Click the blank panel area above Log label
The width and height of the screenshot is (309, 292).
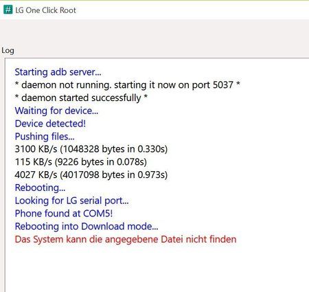[154, 32]
